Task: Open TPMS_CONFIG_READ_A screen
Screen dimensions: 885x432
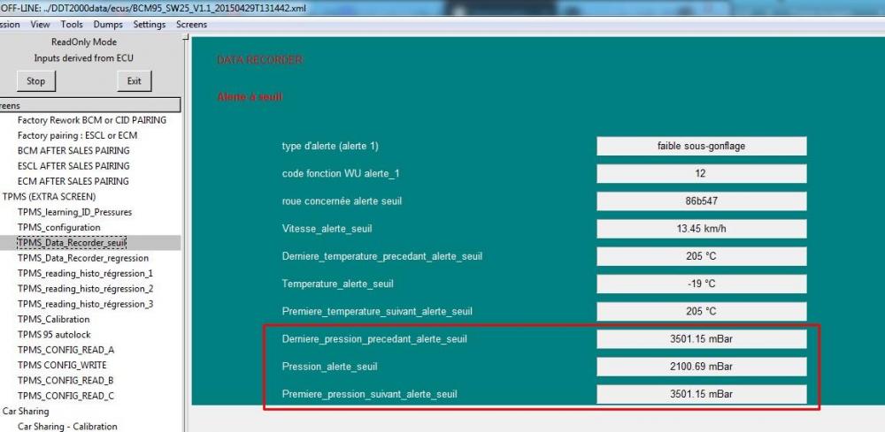Action: pyautogui.click(x=65, y=349)
